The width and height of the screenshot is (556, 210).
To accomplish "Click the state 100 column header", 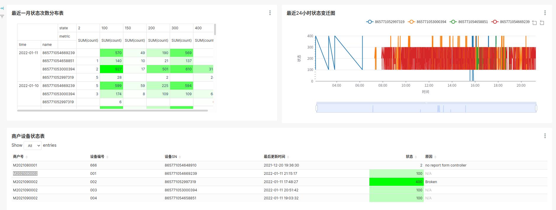I will pyautogui.click(x=111, y=28).
